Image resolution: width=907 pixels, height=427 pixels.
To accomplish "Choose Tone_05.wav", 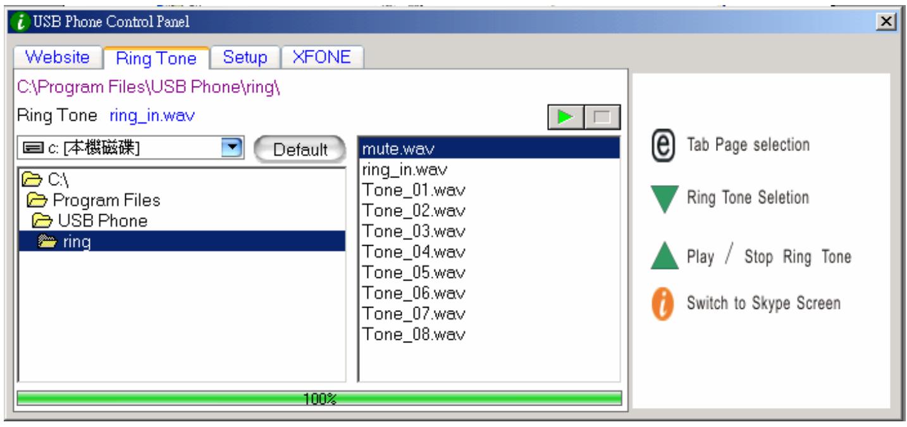I will point(488,272).
